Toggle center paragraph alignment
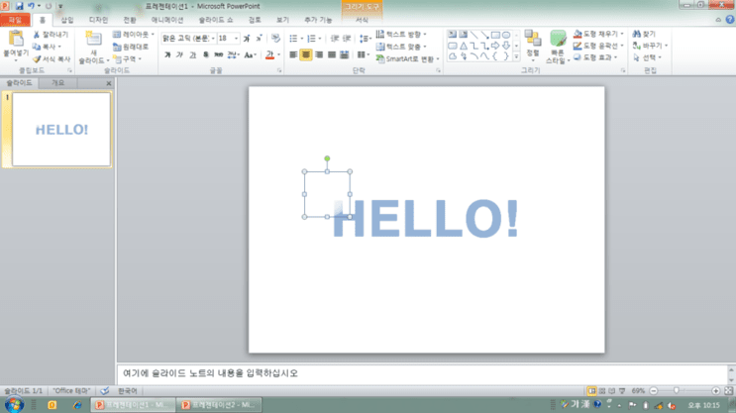736x413 pixels. (x=305, y=54)
